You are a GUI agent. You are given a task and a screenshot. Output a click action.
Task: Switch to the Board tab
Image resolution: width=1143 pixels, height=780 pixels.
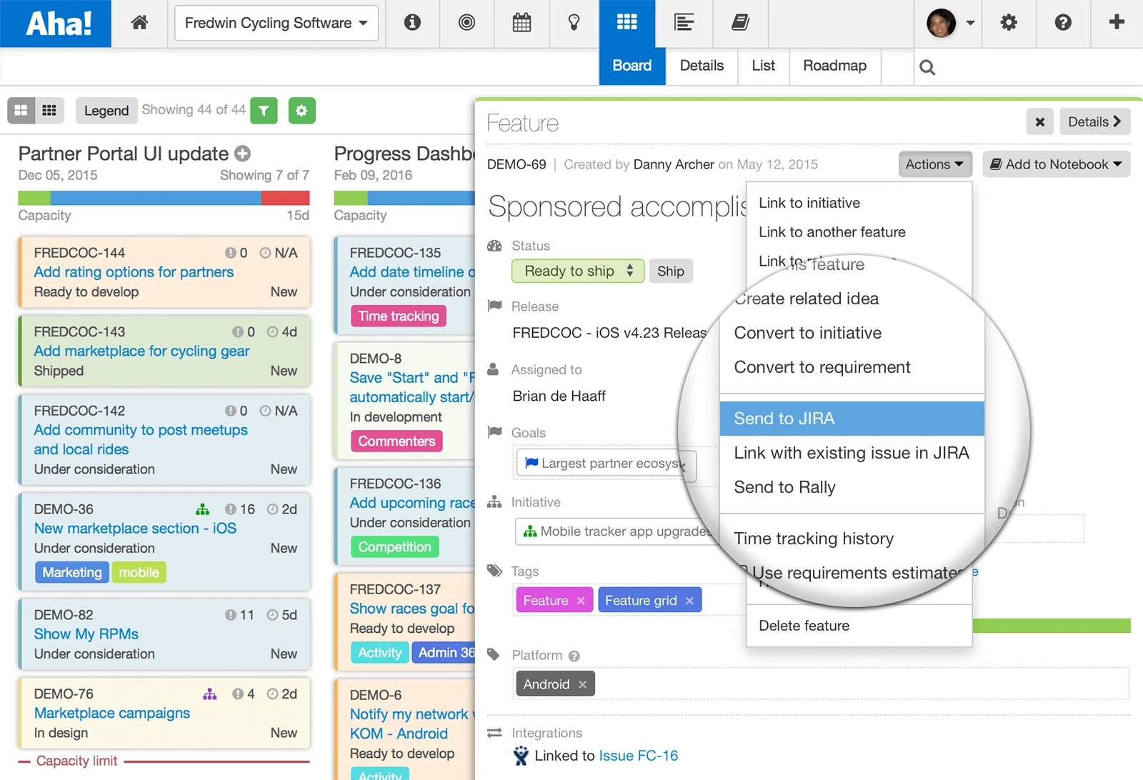(x=632, y=66)
